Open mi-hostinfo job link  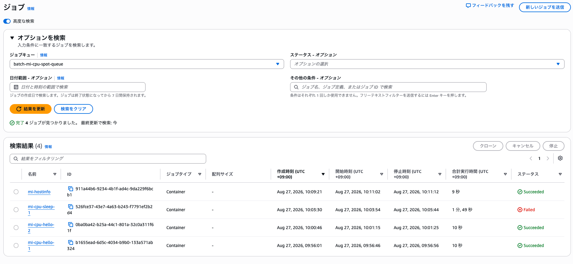coord(39,192)
